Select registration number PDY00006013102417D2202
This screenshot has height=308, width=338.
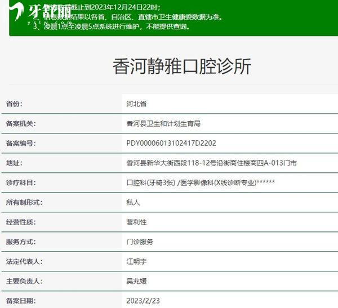171,144
